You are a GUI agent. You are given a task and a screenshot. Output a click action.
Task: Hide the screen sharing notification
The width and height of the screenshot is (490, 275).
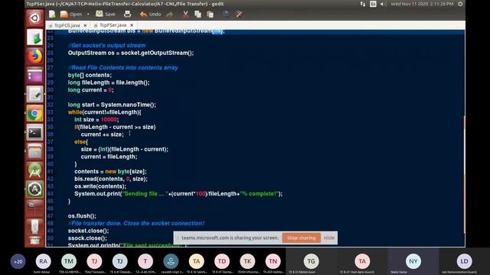coord(329,238)
